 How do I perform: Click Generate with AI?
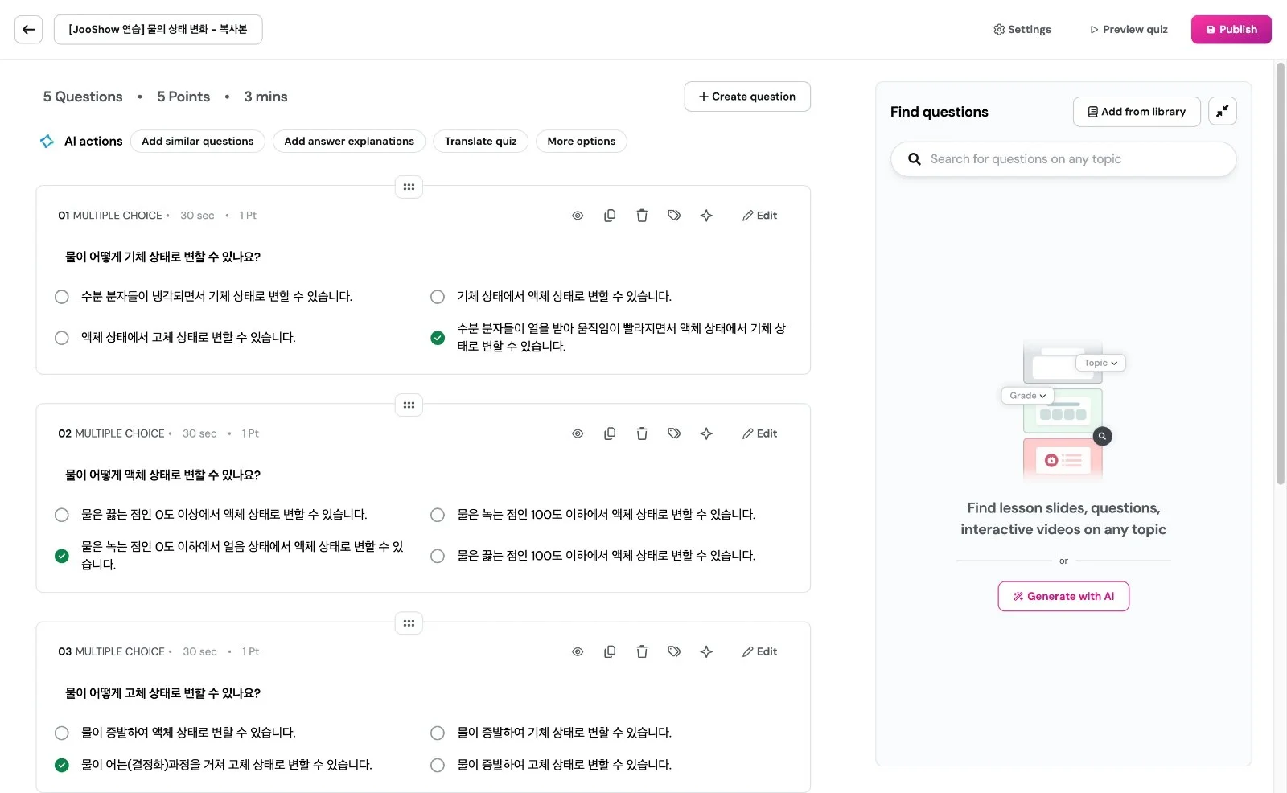1063,596
